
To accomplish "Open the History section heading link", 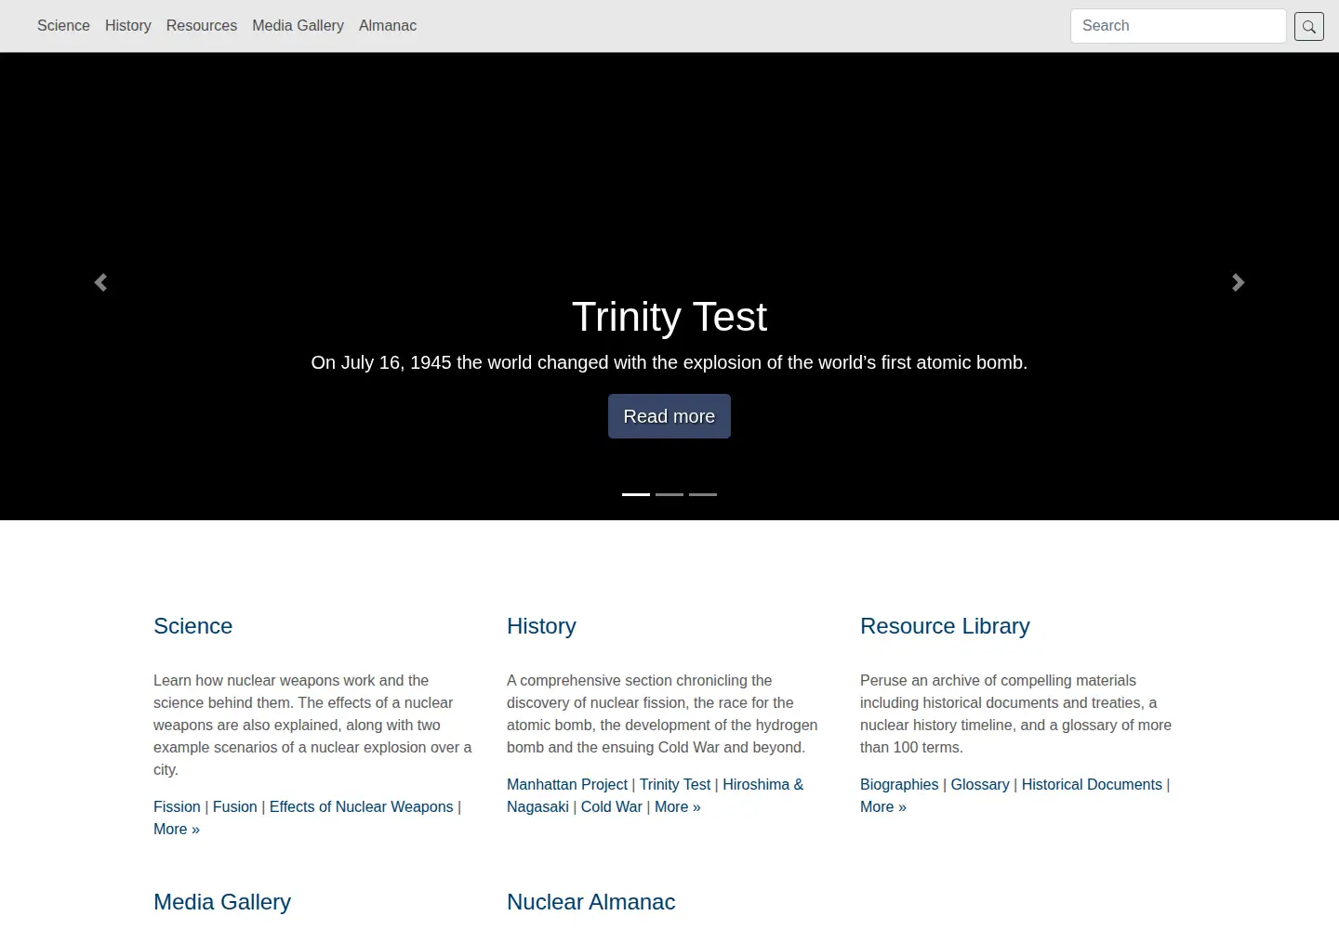I will pos(541,626).
